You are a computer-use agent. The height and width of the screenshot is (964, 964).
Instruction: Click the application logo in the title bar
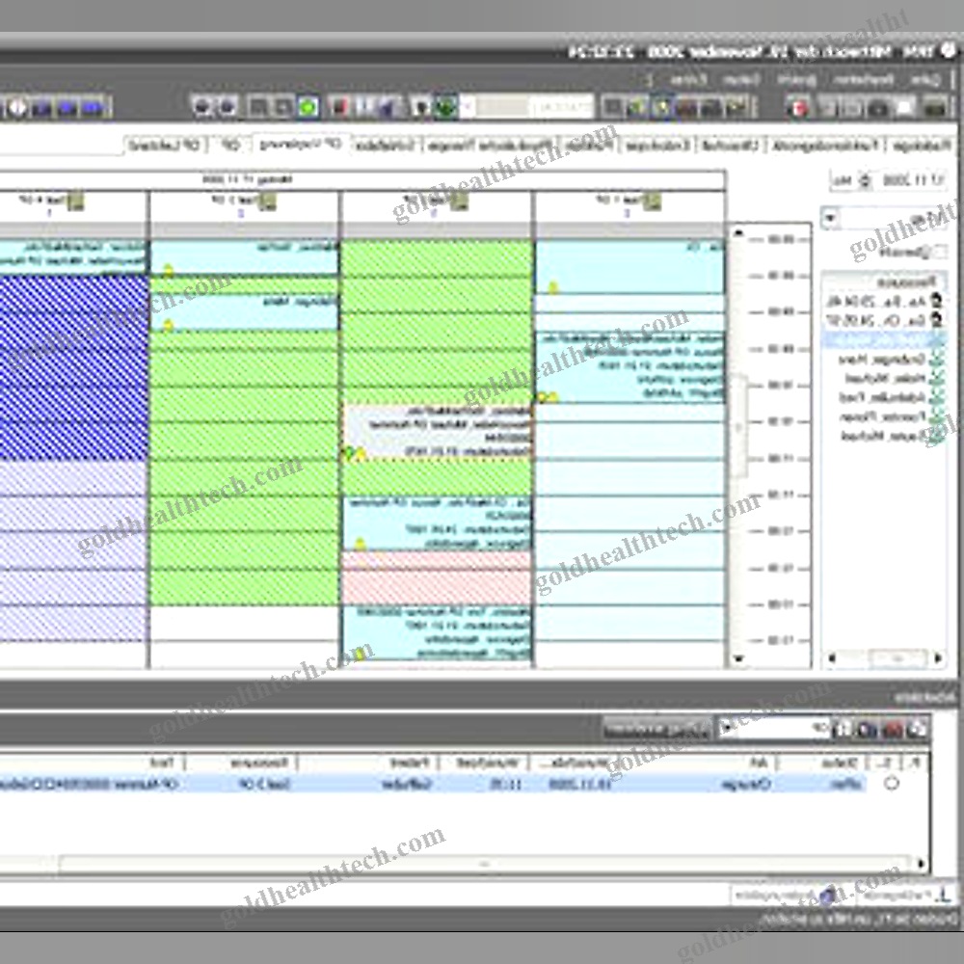949,51
